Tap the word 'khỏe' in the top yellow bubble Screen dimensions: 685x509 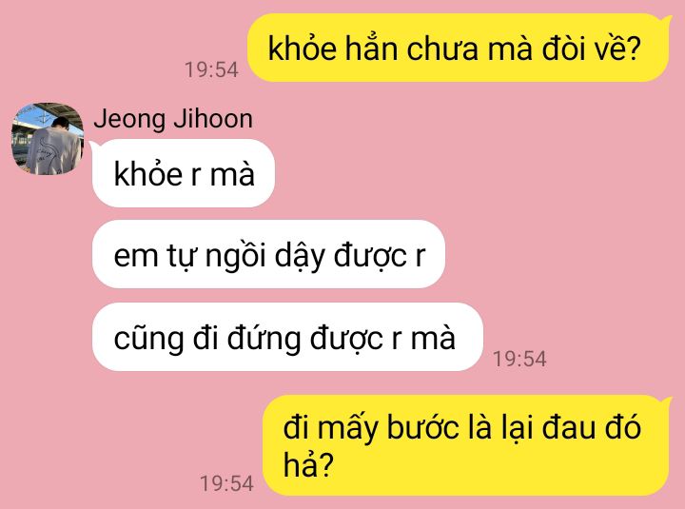click(x=302, y=49)
